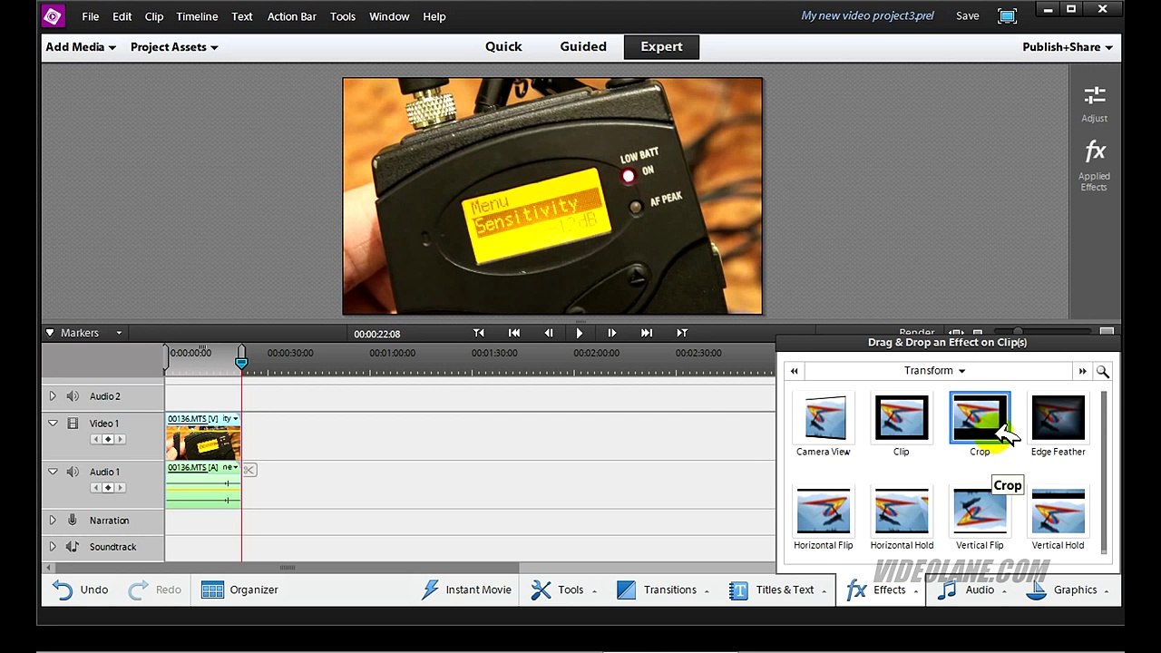Image resolution: width=1161 pixels, height=653 pixels.
Task: Open Instant Movie lightning icon
Action: pos(431,590)
